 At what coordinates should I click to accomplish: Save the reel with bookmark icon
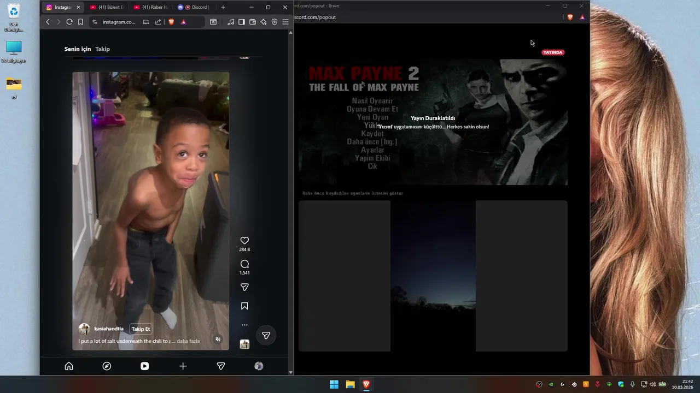[244, 306]
